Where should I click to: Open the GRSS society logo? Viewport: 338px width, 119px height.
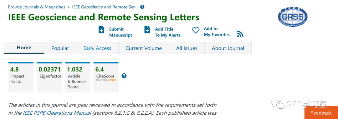pyautogui.click(x=293, y=17)
